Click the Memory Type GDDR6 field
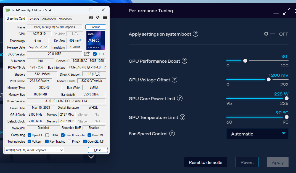Screen dimensions: 296x173 [x=44, y=87]
